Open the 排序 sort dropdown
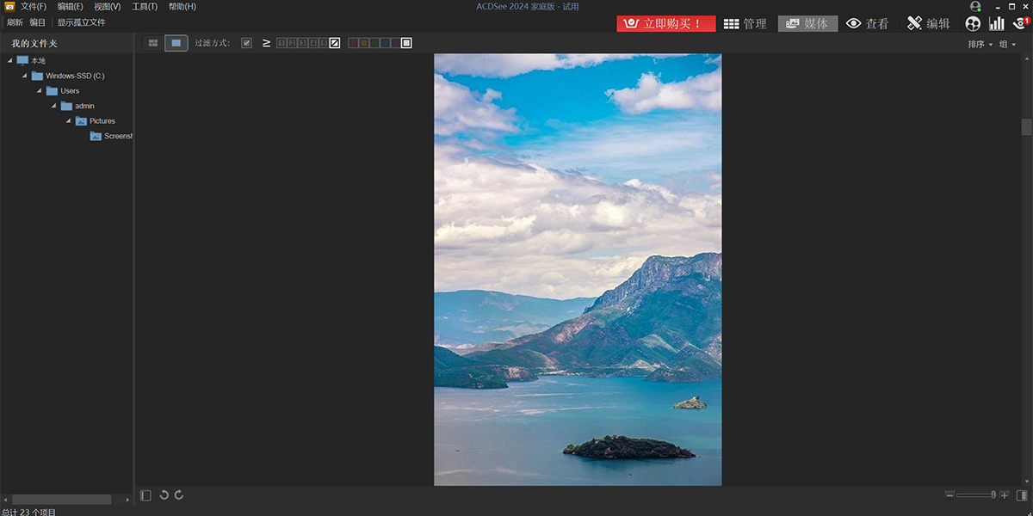This screenshot has height=516, width=1033. 980,44
